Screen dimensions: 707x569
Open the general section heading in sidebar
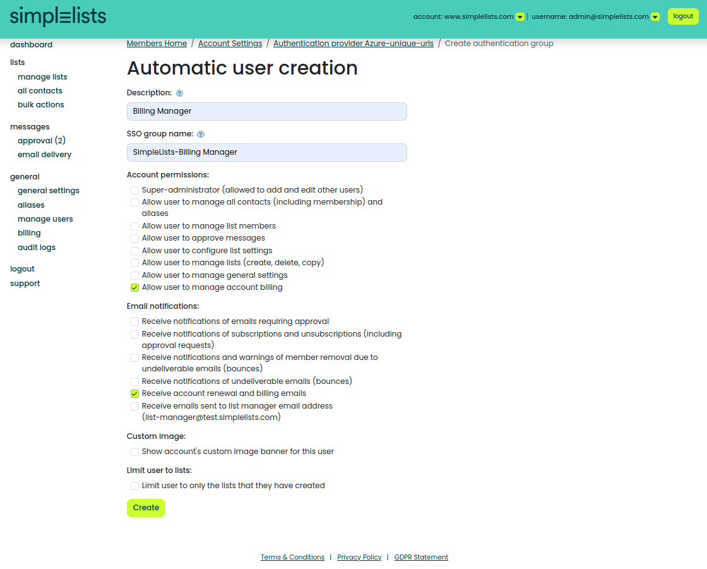pos(25,177)
